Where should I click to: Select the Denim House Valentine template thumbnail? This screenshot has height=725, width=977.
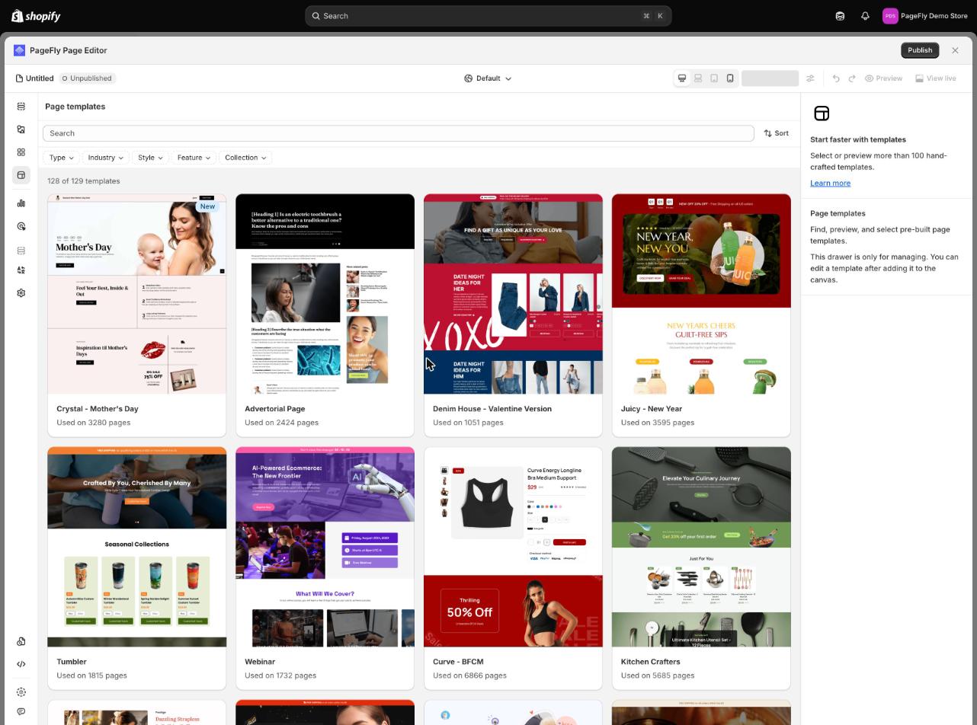coord(513,294)
